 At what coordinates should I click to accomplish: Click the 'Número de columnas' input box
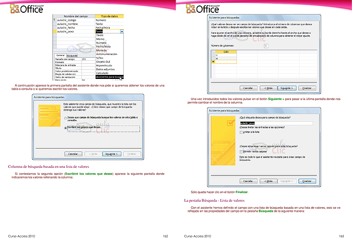pos(266,45)
